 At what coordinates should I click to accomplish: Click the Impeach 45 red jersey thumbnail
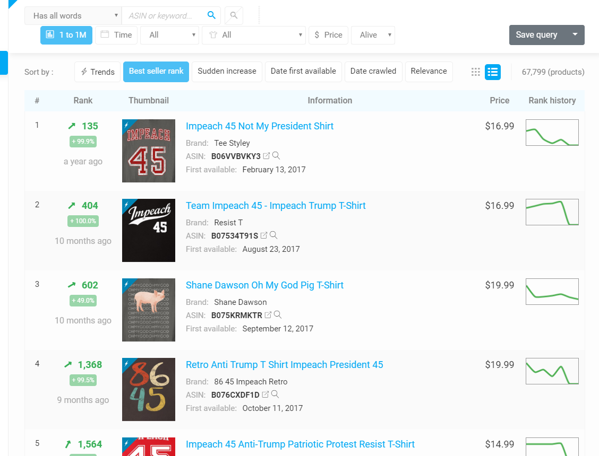point(149,151)
